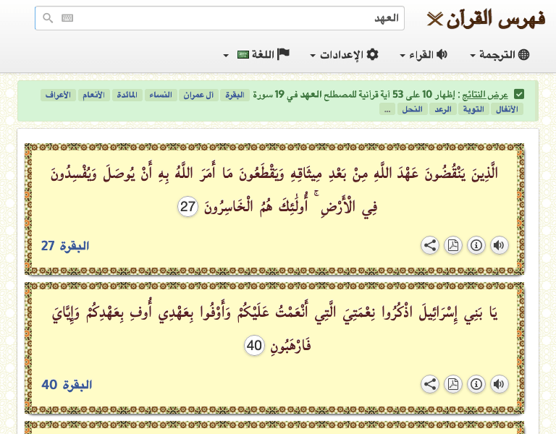Open the virtual keyboard icon in search
Viewport: 556px width, 434px height.
pos(67,18)
